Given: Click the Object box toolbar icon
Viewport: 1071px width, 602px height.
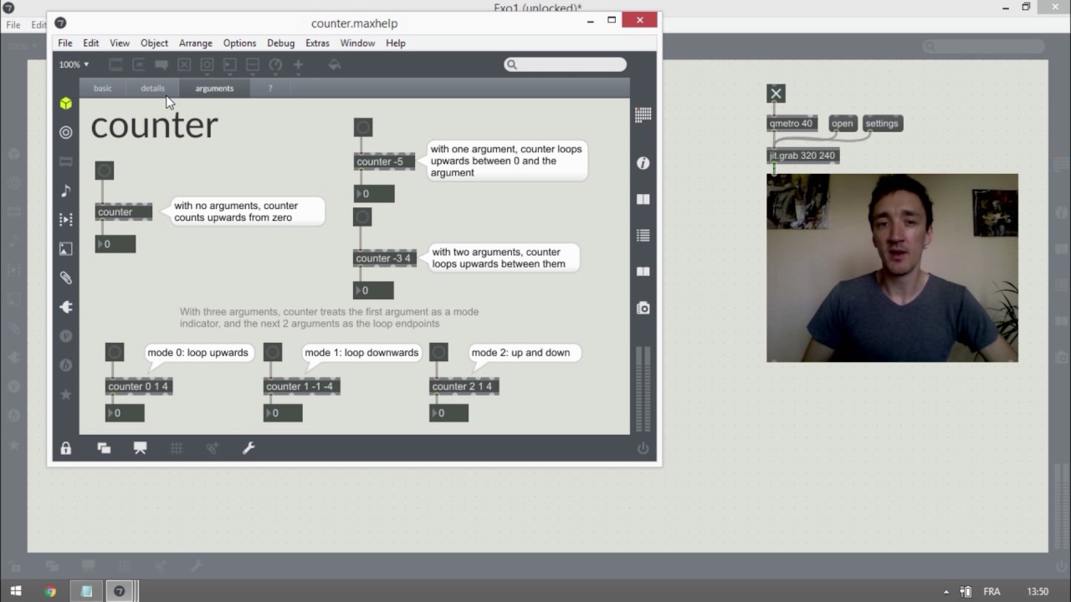Looking at the screenshot, I should [x=116, y=64].
